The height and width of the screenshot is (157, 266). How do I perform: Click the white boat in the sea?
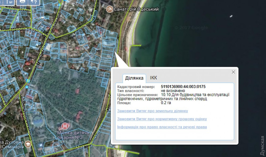click(231, 16)
